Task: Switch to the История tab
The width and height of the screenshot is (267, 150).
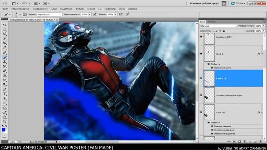Action: pyautogui.click(x=212, y=22)
